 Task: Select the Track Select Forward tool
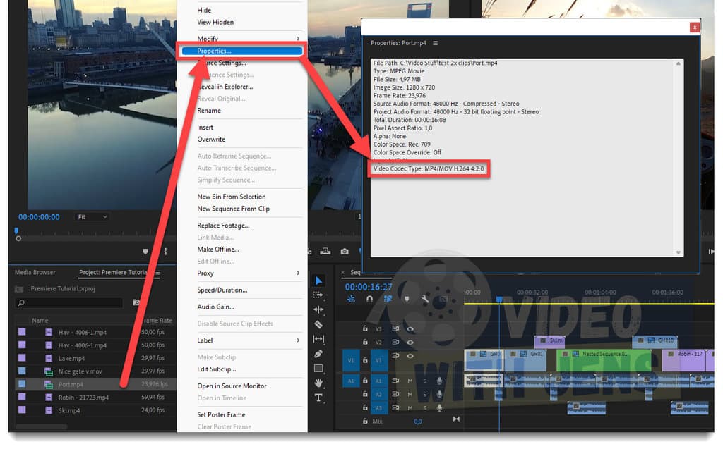click(x=318, y=295)
